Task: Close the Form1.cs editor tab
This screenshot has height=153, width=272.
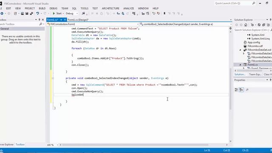Action: (x=65, y=20)
